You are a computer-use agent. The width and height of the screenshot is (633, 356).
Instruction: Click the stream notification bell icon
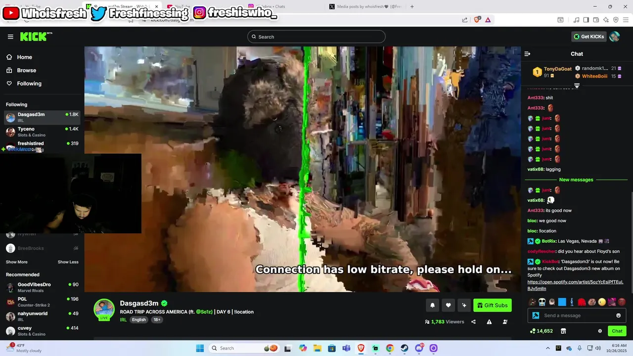click(432, 306)
